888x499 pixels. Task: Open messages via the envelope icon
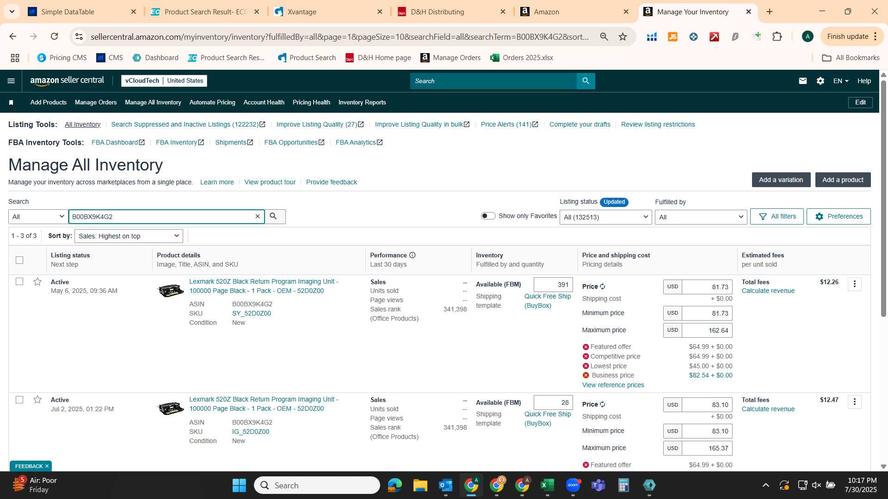coord(803,81)
